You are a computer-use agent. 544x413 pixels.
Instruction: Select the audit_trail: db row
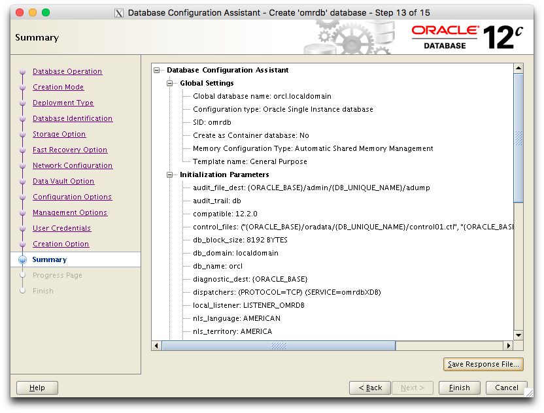coord(217,201)
